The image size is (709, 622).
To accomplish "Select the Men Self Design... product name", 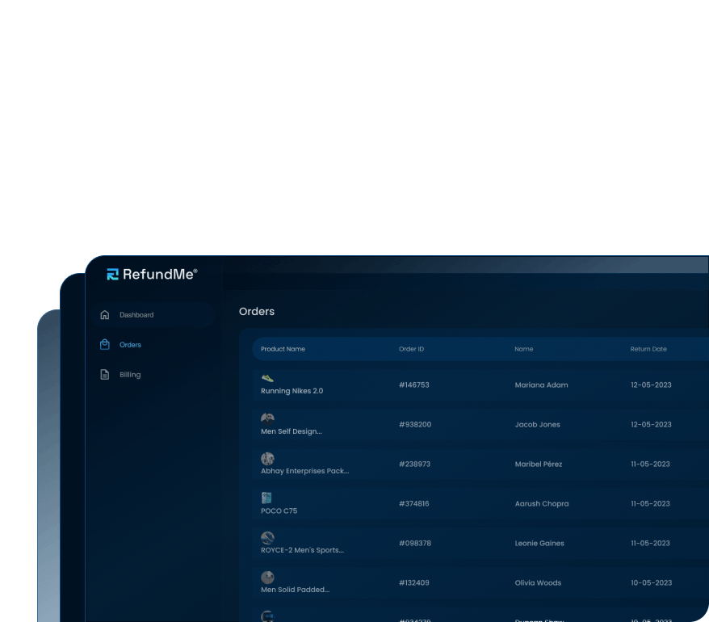I will pos(292,431).
